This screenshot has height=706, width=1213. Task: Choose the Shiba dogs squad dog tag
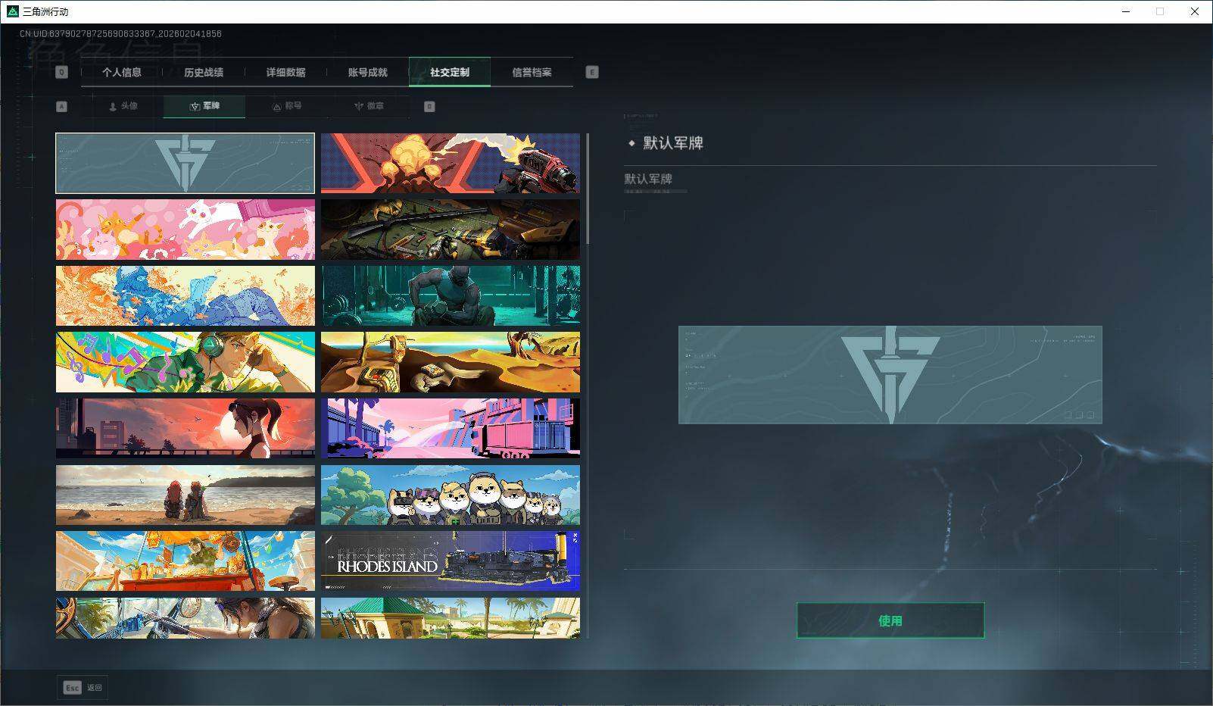(x=451, y=495)
